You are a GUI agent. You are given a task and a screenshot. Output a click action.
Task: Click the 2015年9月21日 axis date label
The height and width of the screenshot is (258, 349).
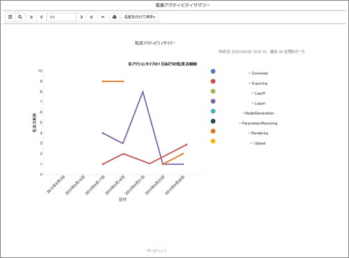pyautogui.click(x=135, y=185)
